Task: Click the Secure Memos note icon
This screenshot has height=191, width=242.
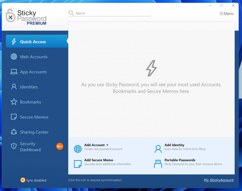Action: pyautogui.click(x=14, y=117)
